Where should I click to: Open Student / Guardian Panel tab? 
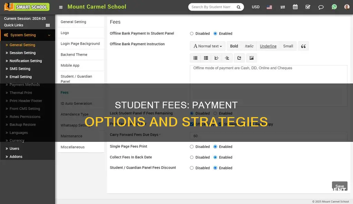81,79
